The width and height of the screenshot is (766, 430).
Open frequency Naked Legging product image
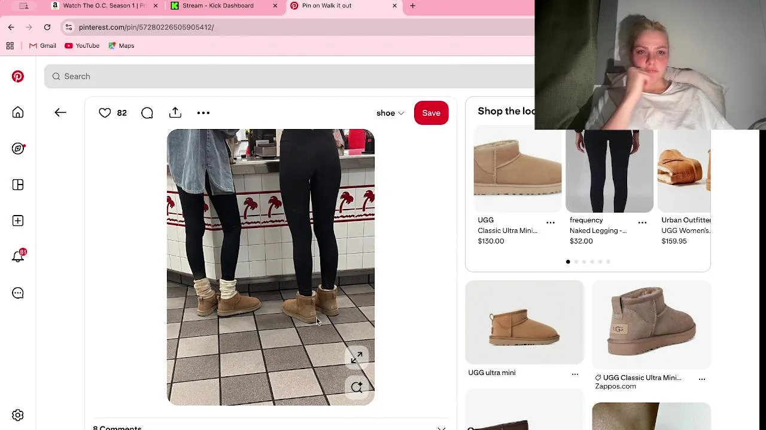click(609, 171)
